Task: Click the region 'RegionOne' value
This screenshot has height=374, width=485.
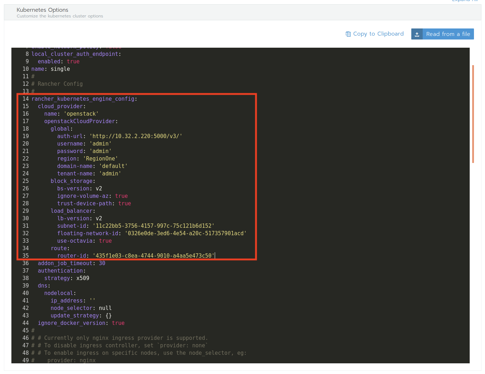Action: point(100,159)
